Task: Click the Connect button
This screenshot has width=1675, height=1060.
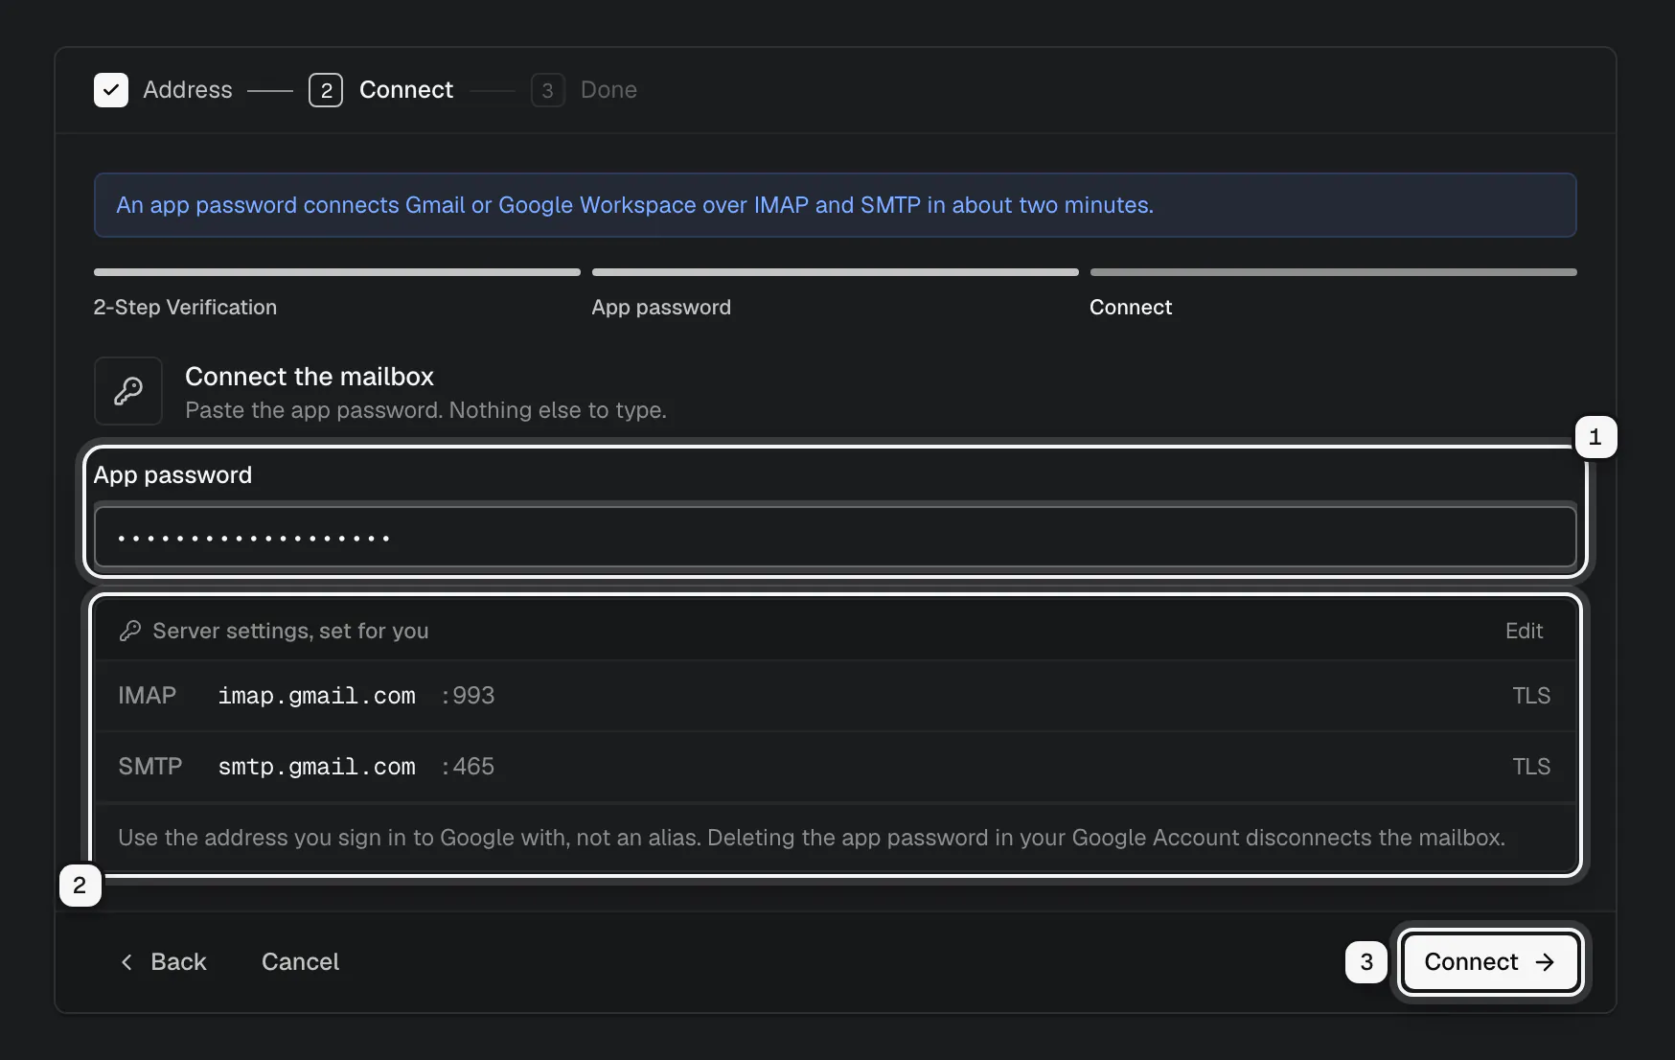Action: tap(1490, 961)
